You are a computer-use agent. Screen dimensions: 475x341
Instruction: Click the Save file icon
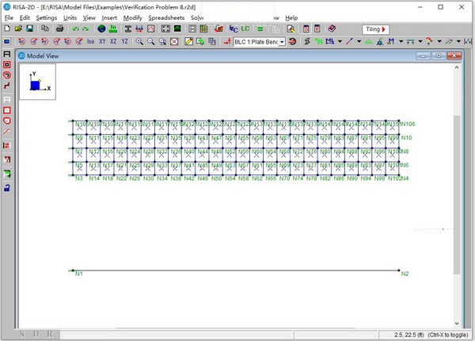29,29
